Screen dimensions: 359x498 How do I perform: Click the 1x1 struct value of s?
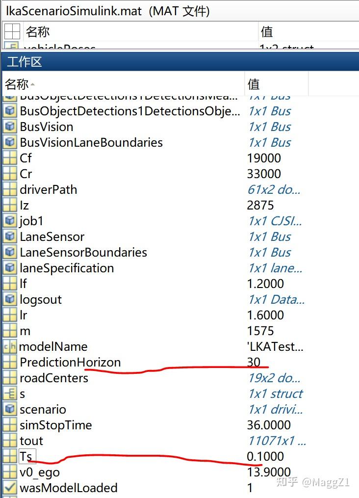click(275, 394)
